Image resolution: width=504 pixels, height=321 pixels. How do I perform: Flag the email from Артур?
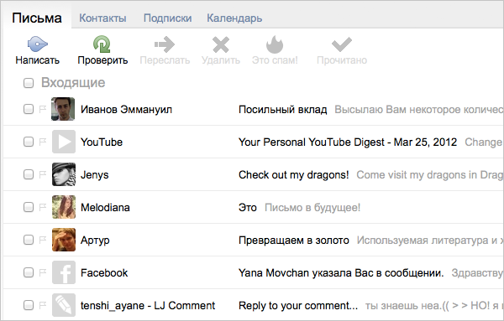tap(43, 240)
